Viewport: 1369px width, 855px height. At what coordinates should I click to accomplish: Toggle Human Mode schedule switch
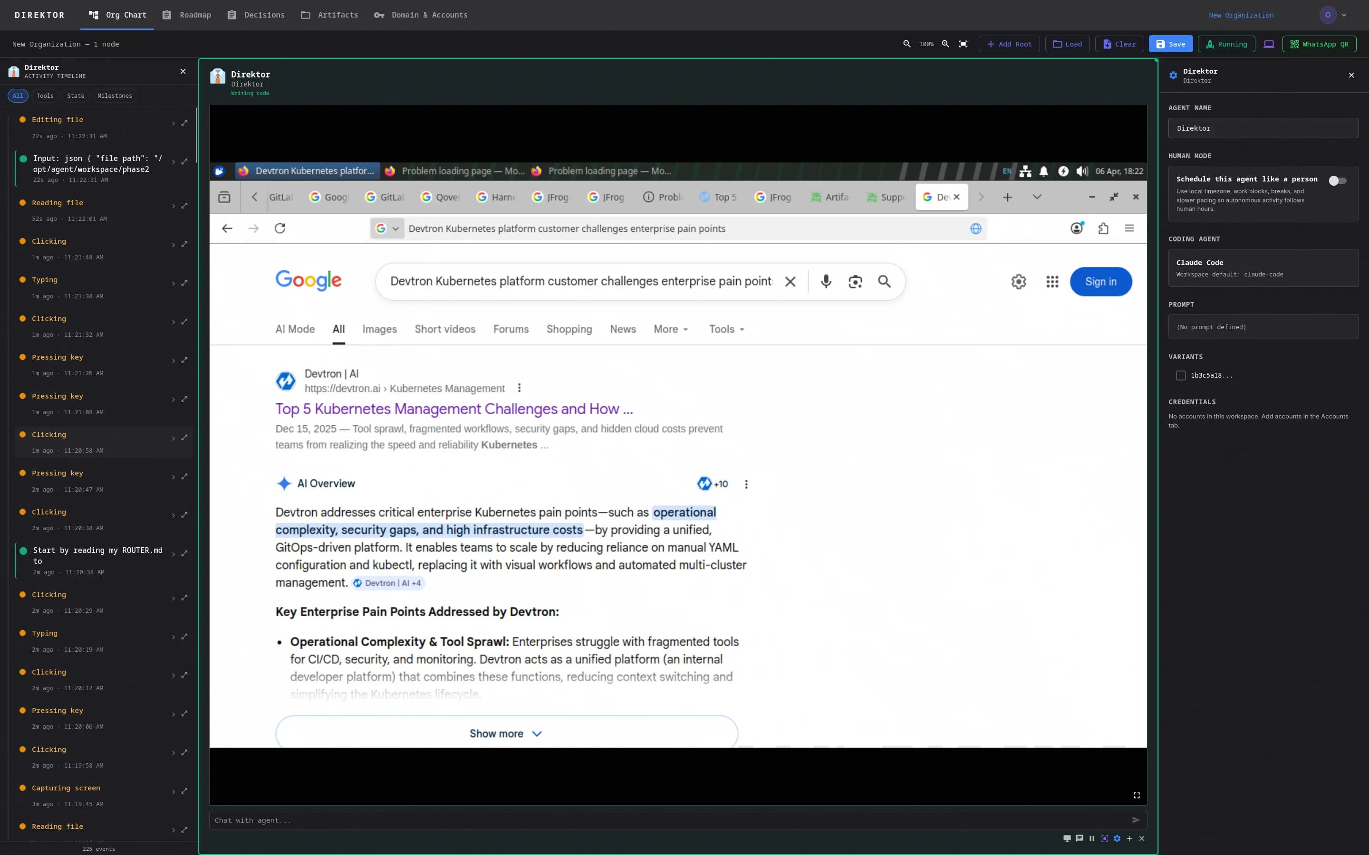1337,181
